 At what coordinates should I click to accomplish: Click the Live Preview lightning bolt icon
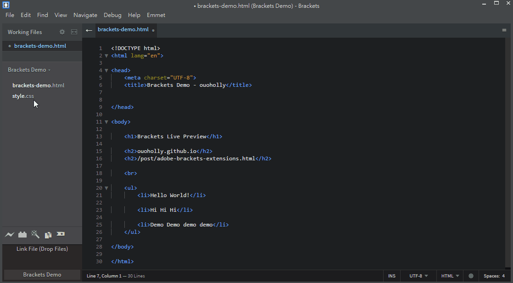(x=10, y=235)
